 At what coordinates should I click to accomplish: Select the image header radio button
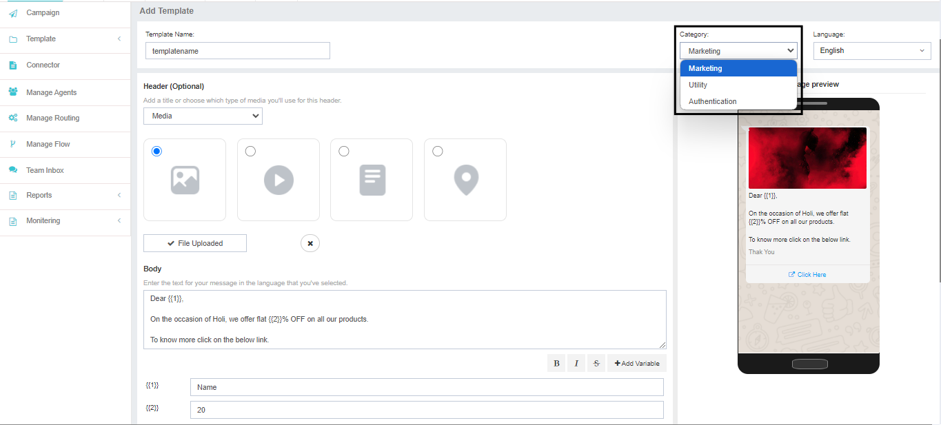(156, 152)
